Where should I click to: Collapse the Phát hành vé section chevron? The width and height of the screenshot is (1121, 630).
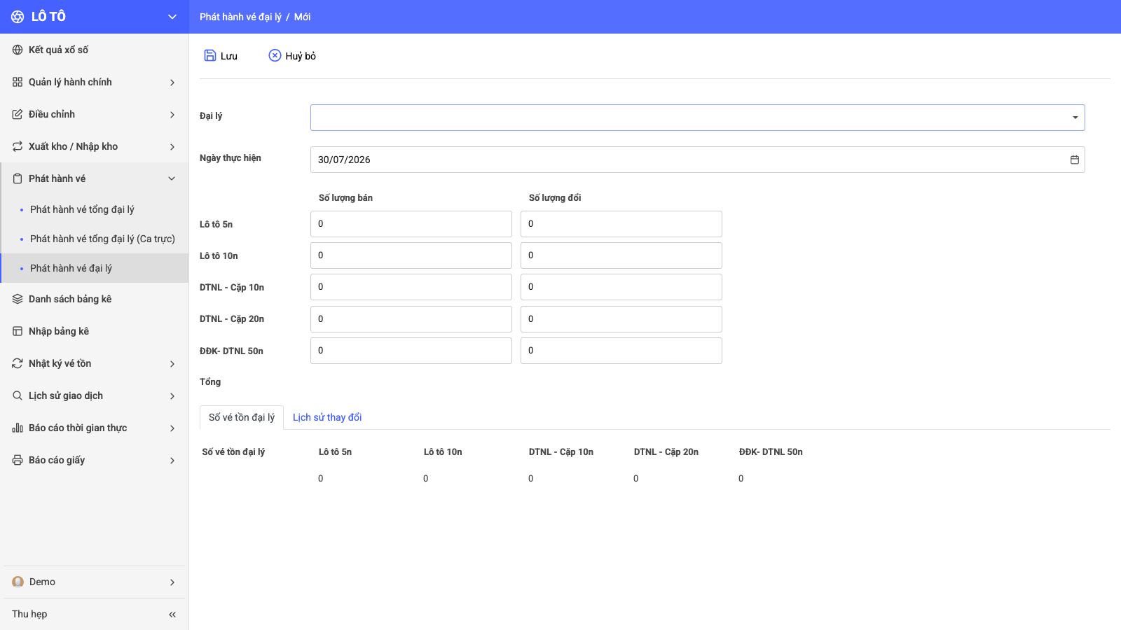[172, 178]
